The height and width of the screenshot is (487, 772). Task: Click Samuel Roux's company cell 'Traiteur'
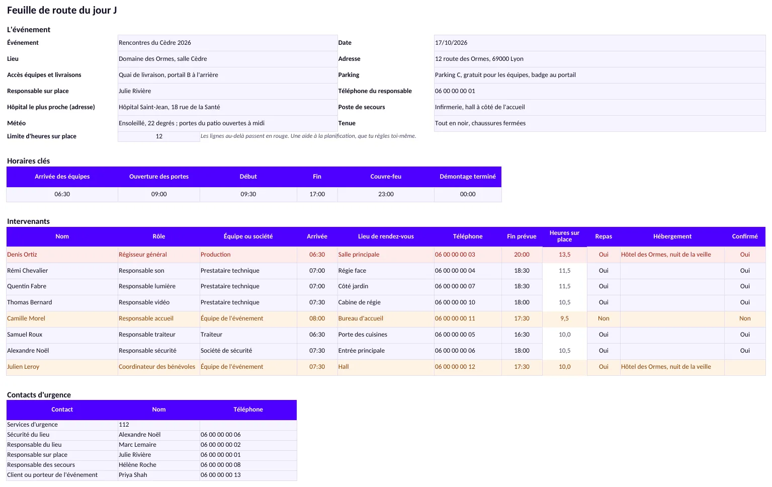pos(248,335)
